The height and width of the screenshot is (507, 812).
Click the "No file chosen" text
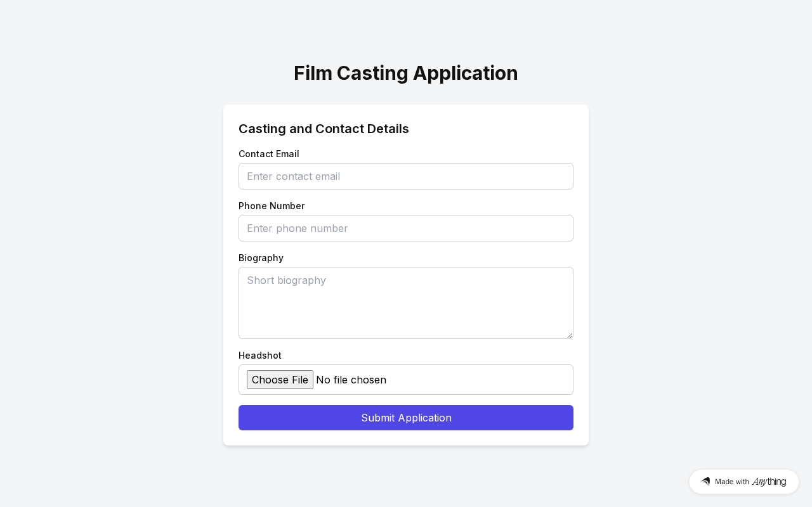351,380
